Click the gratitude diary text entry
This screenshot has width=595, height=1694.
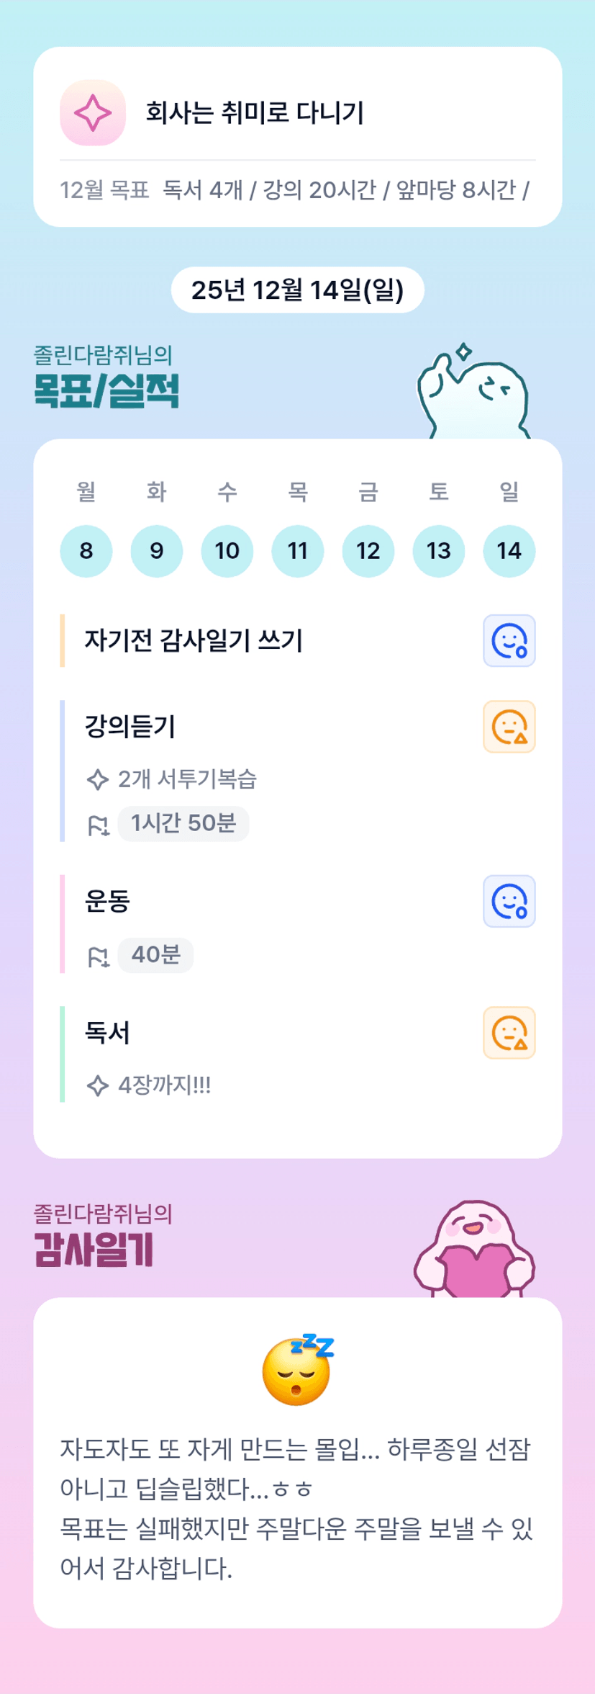tap(297, 1507)
